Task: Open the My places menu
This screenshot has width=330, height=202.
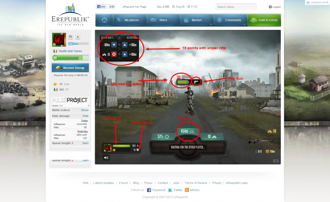Action: [x=130, y=20]
